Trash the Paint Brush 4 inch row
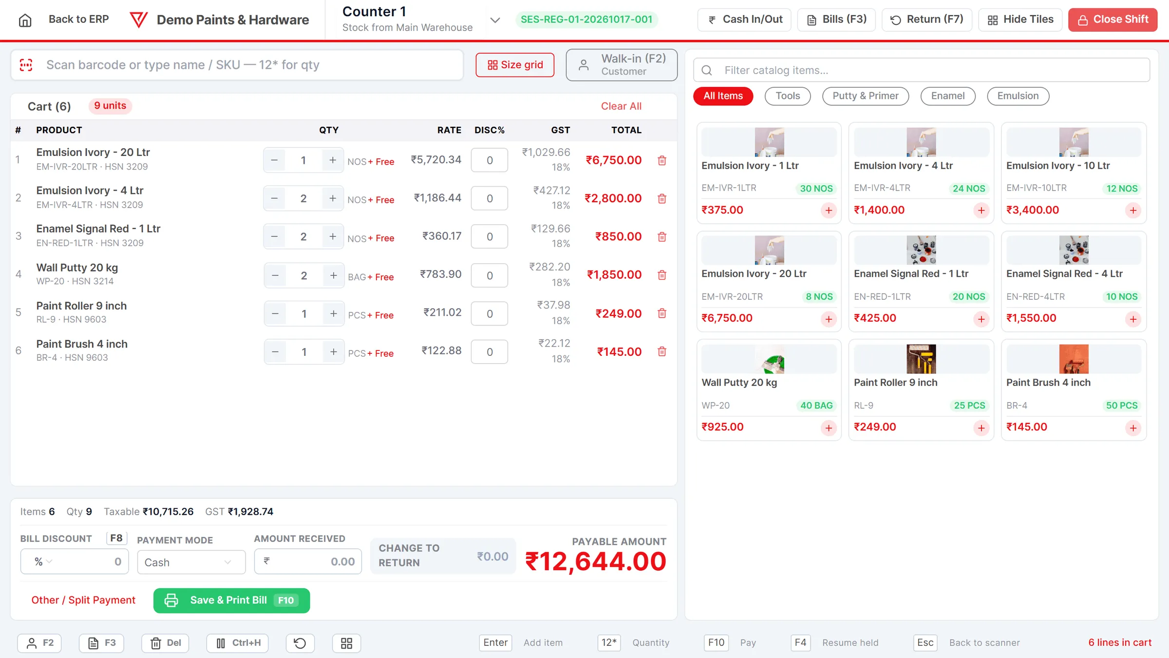Viewport: 1169px width, 658px height. (x=662, y=351)
